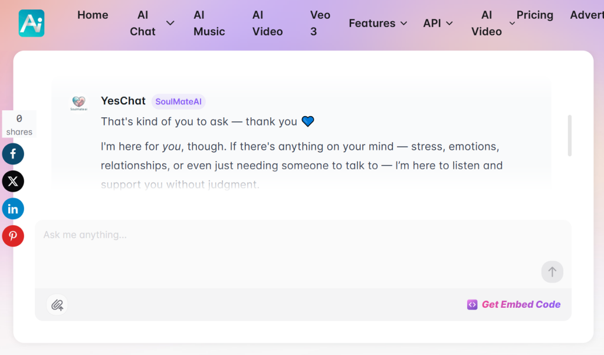
Task: Go to the Home page
Action: (x=93, y=15)
